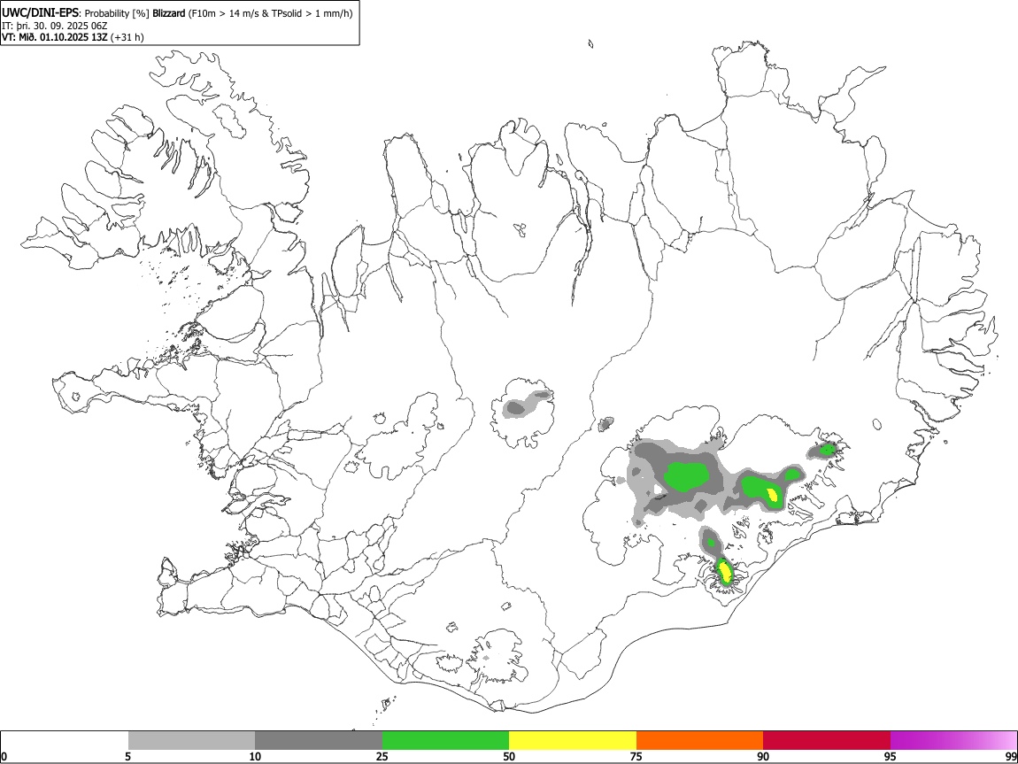Click the 'UWC/DINI-EPS' title text
1018x764 pixels.
[40, 13]
